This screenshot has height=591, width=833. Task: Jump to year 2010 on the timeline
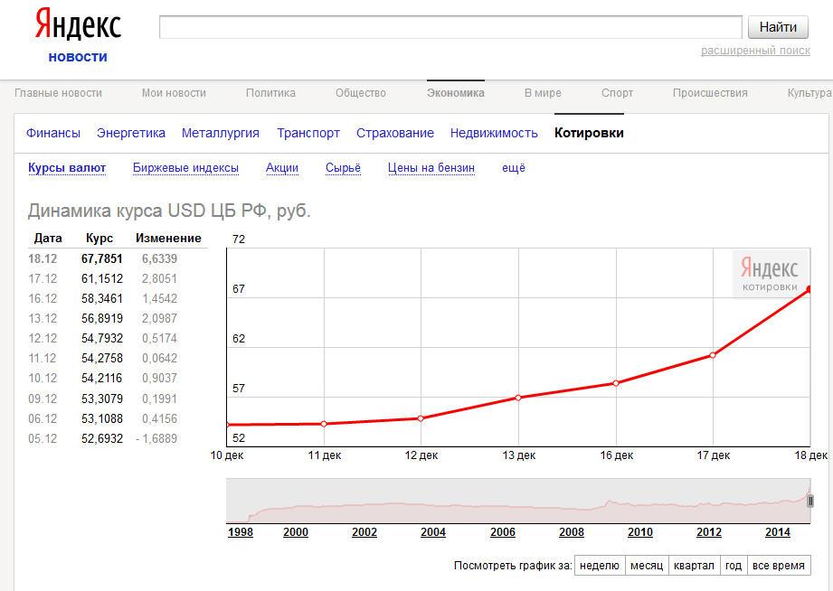[640, 532]
